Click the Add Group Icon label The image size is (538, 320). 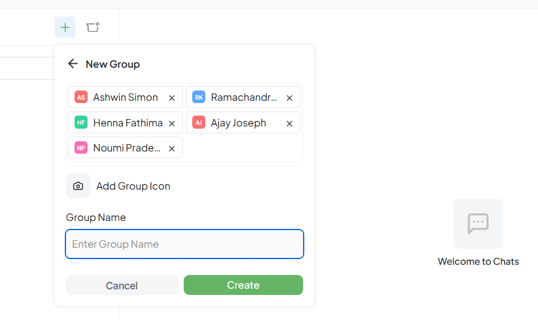coord(133,186)
